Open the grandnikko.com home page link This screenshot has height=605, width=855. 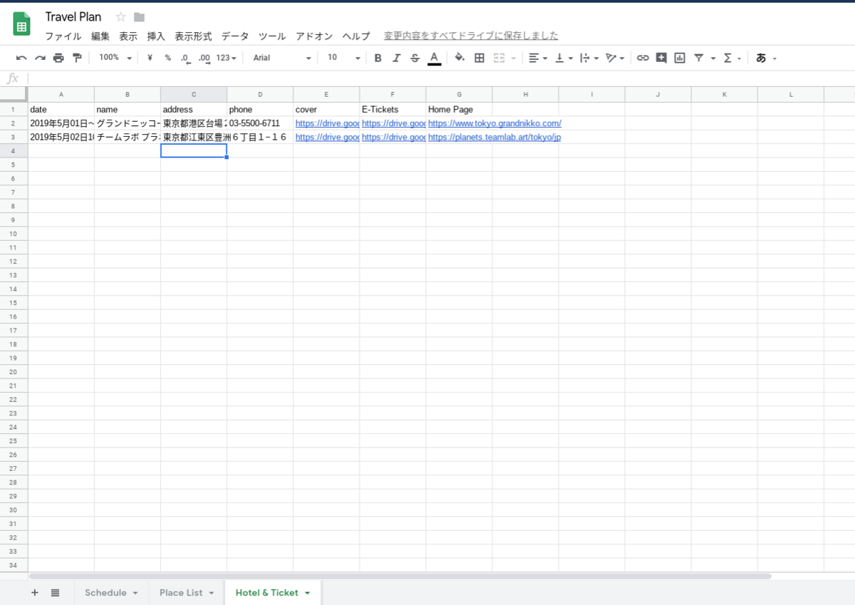(494, 123)
